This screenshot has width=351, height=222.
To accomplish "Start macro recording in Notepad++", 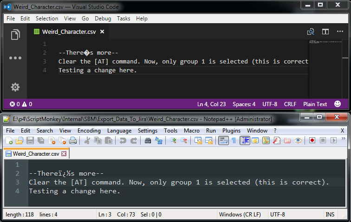I will tap(312, 140).
